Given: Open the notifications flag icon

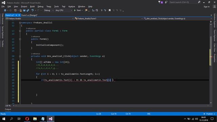Looking at the screenshot, I should [x=160, y=2].
